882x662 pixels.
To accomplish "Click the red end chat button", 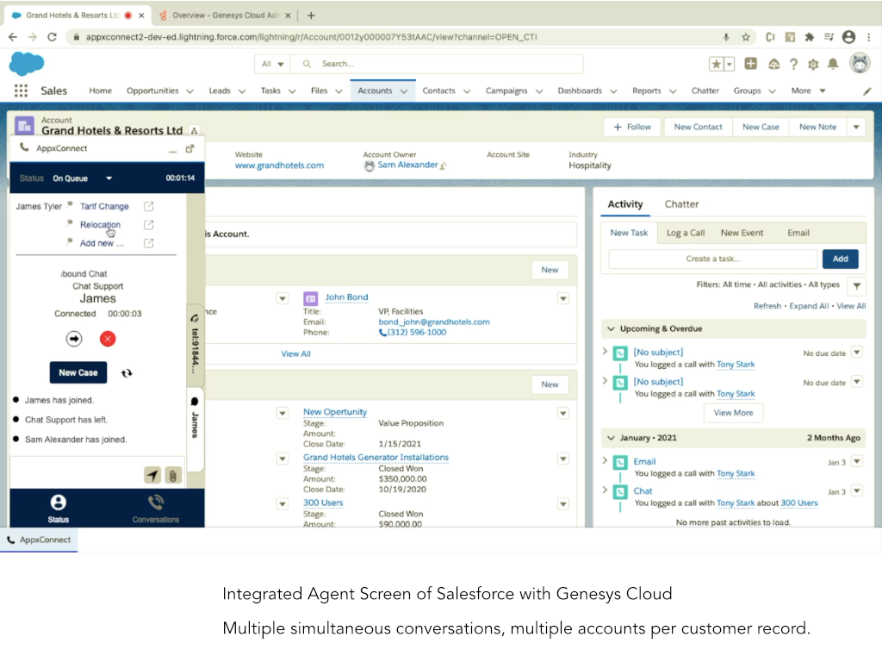I will [108, 339].
